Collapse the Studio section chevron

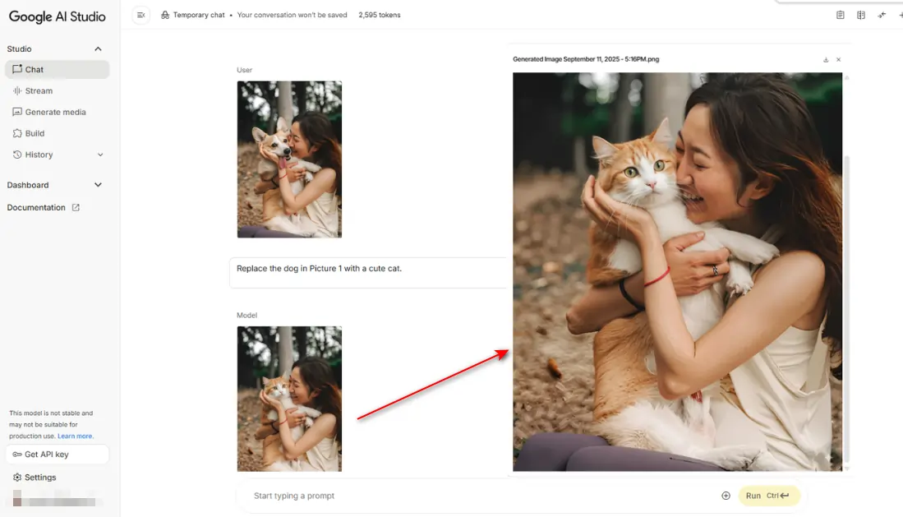click(x=99, y=49)
